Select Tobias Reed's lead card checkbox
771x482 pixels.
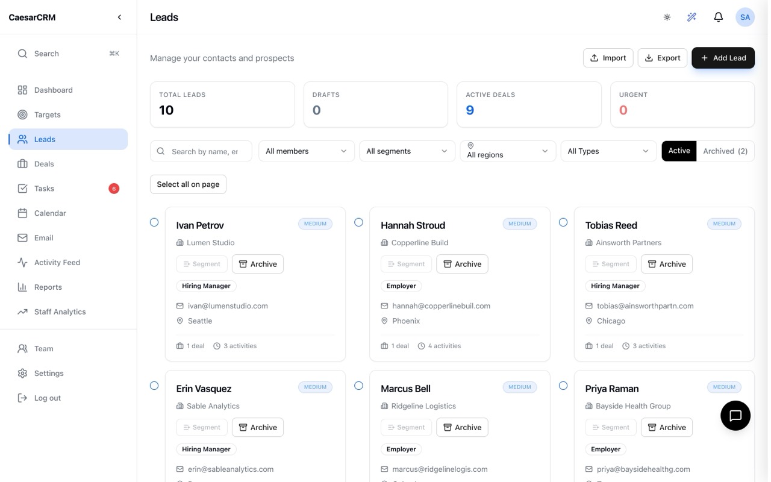tap(563, 222)
